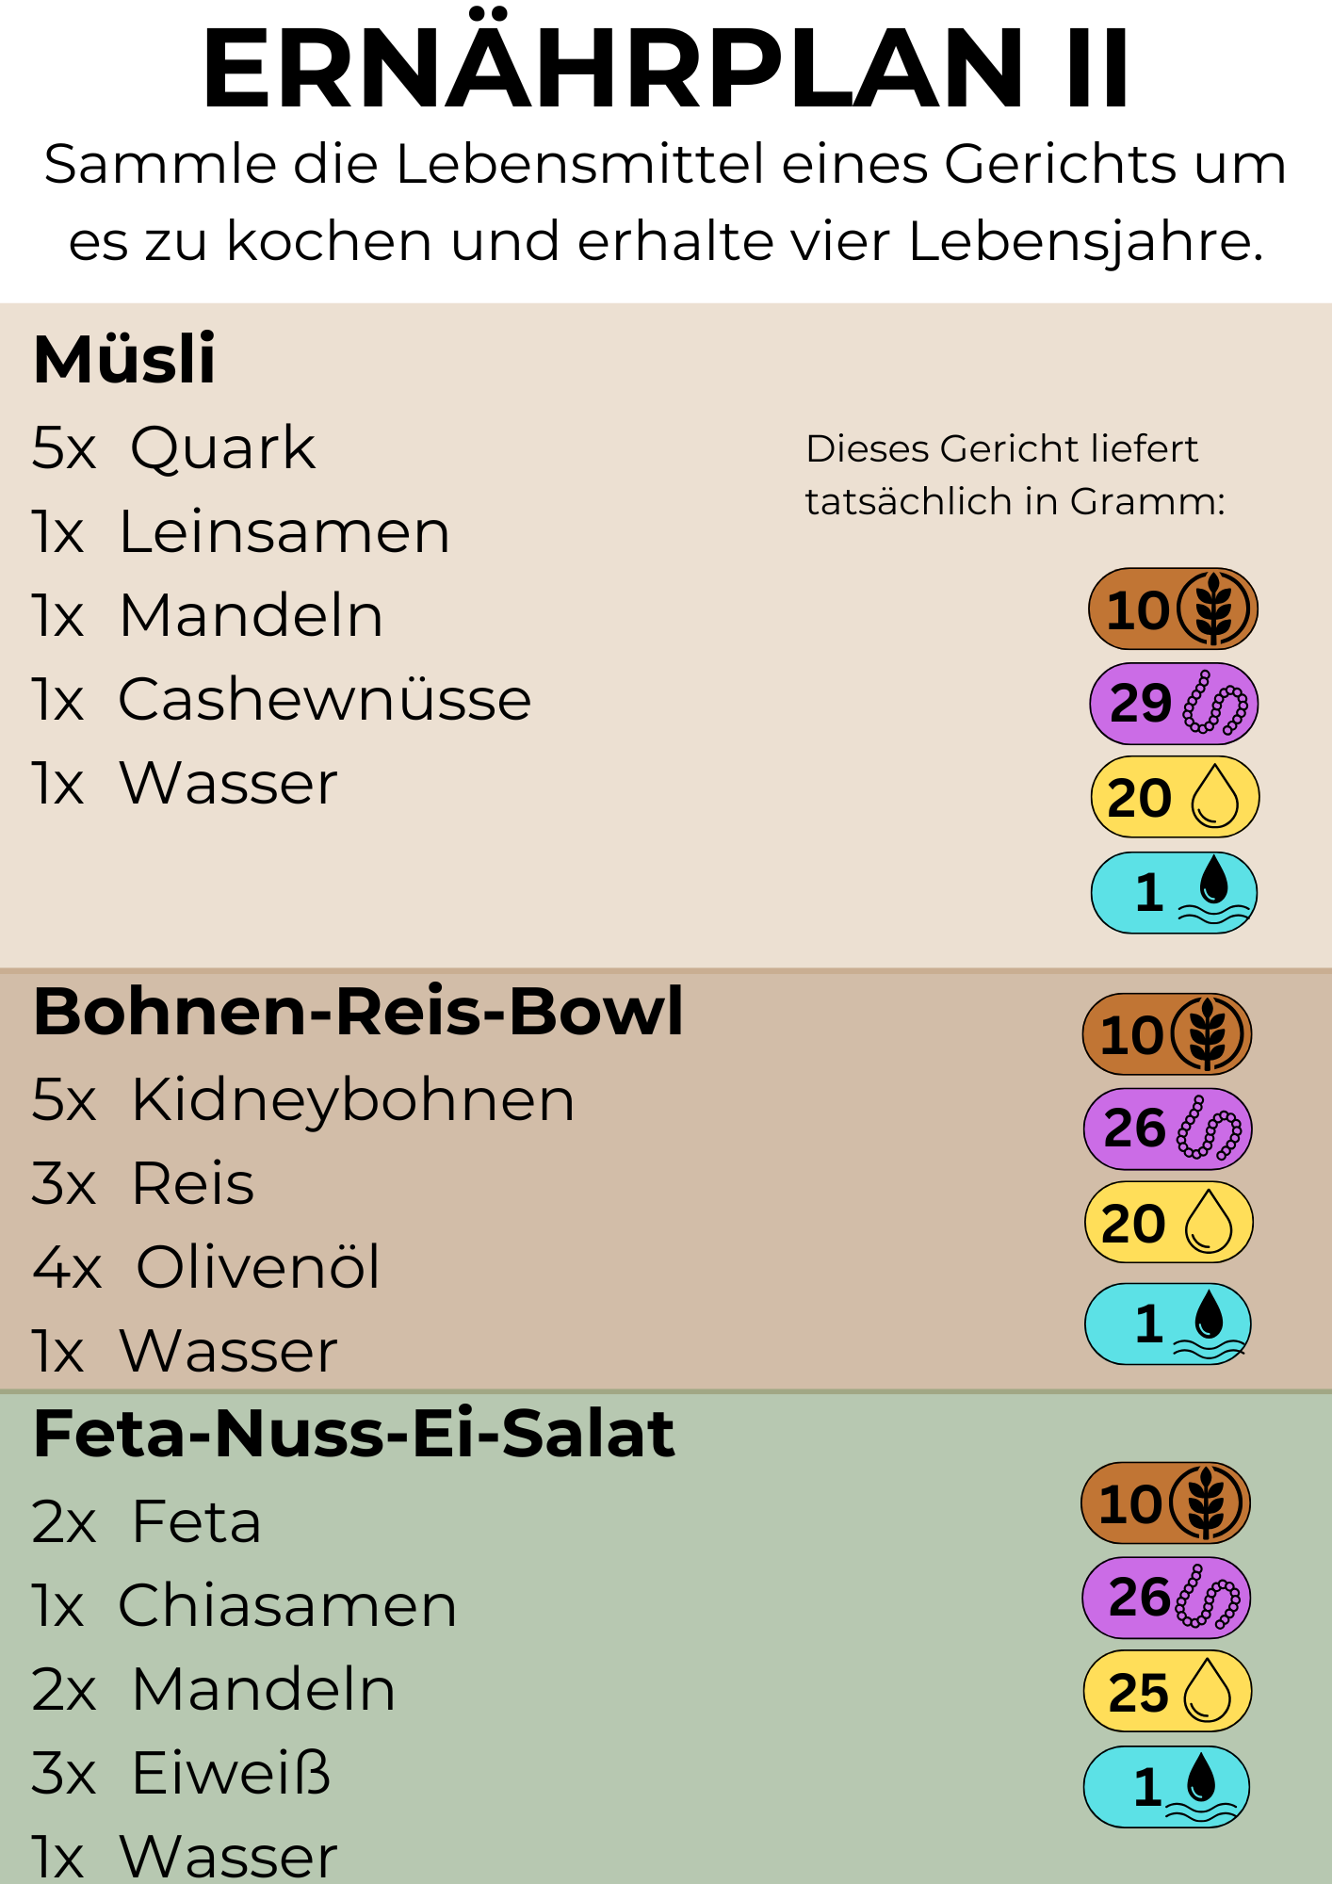Click Müsli's purple protein chain badge showing 29
1332x1884 pixels.
(x=1174, y=704)
